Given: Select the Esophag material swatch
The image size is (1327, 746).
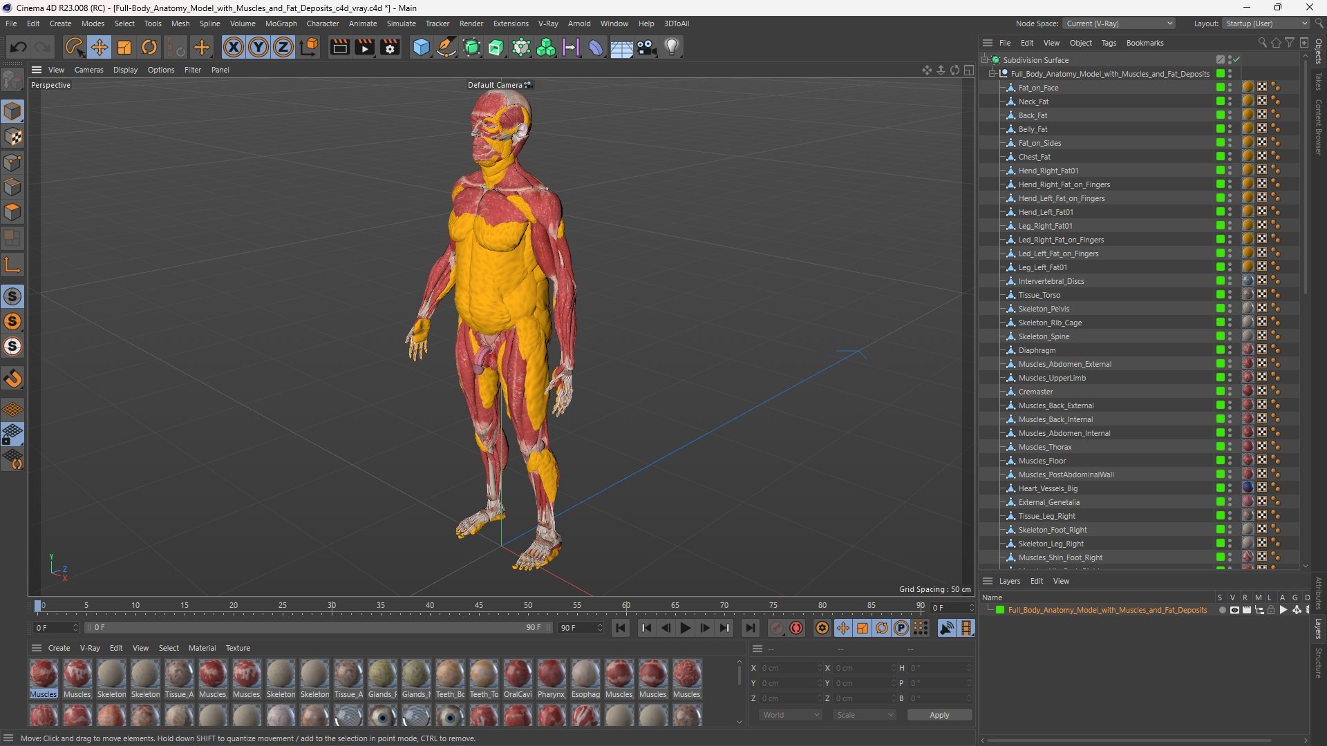Looking at the screenshot, I should tap(585, 679).
